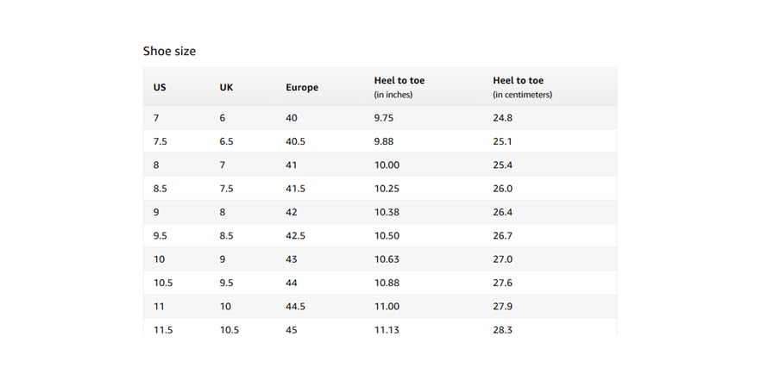Click the "Shoe size" heading
This screenshot has width=761, height=380.
(x=169, y=51)
